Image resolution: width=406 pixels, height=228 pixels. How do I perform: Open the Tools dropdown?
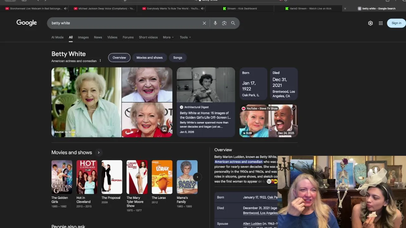point(185,37)
